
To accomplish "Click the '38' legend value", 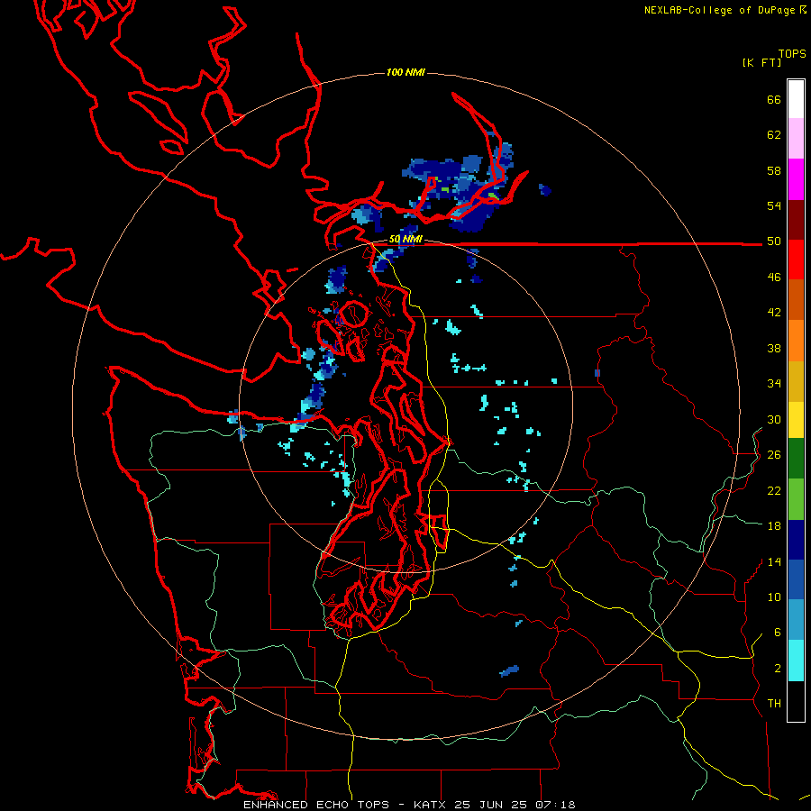I will tap(774, 348).
